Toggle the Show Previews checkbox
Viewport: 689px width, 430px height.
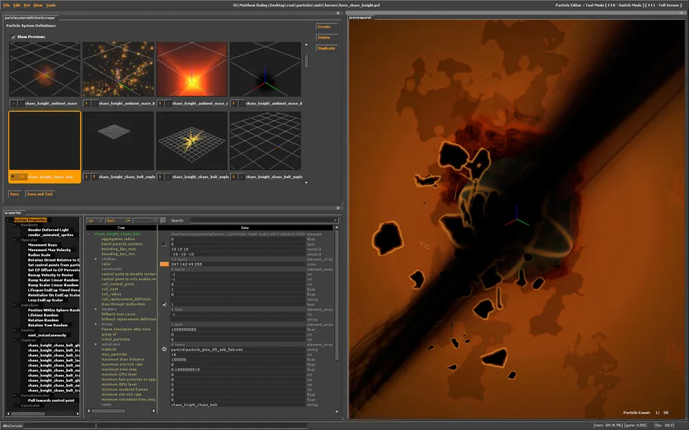(x=13, y=36)
